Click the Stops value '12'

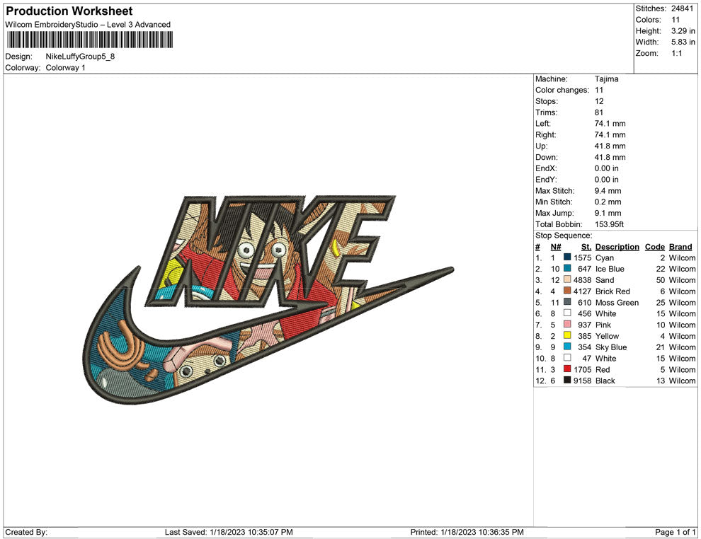pyautogui.click(x=599, y=101)
